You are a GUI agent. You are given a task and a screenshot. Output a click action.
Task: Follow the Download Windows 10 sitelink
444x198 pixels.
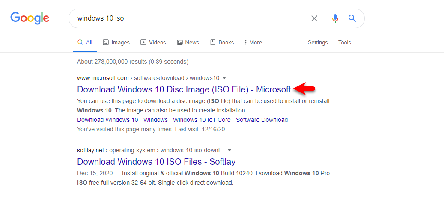(x=107, y=120)
